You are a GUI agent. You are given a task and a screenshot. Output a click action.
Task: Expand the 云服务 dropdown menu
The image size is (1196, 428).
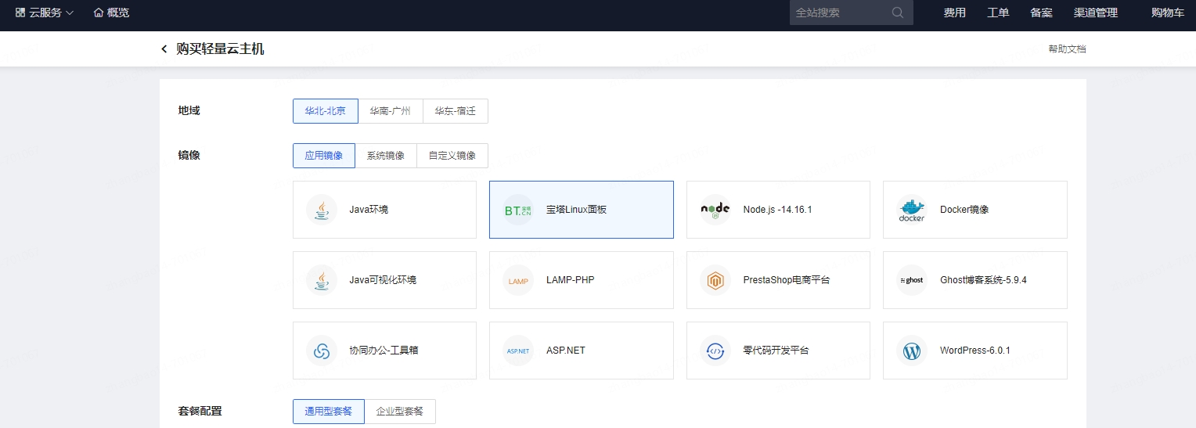click(45, 13)
